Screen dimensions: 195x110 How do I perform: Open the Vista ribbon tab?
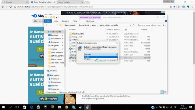point(75,21)
